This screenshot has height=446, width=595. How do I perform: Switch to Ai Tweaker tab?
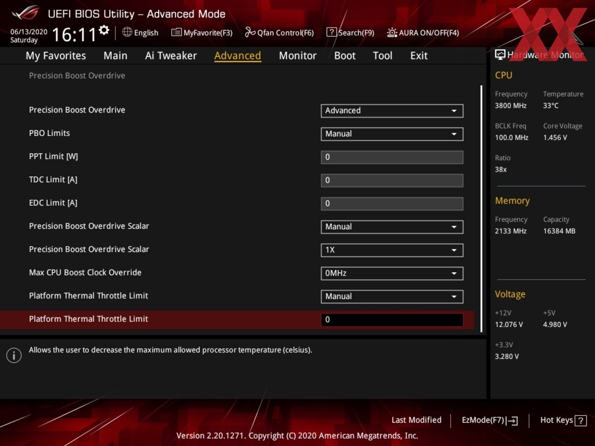point(171,56)
